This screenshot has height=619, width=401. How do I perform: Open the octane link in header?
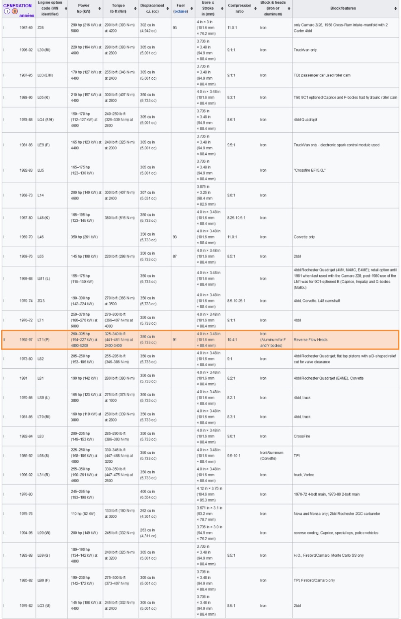click(180, 11)
